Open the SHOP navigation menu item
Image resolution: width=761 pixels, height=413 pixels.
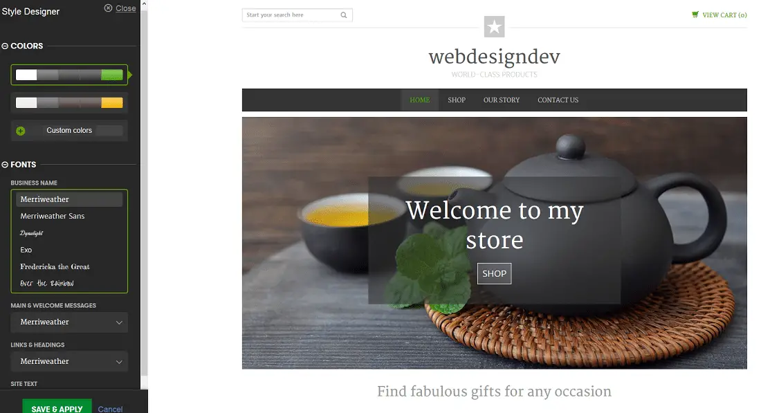(x=457, y=100)
